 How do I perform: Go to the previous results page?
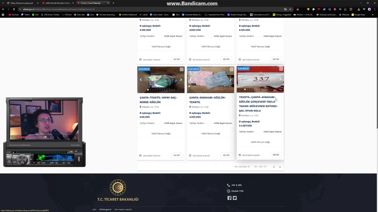(274, 167)
